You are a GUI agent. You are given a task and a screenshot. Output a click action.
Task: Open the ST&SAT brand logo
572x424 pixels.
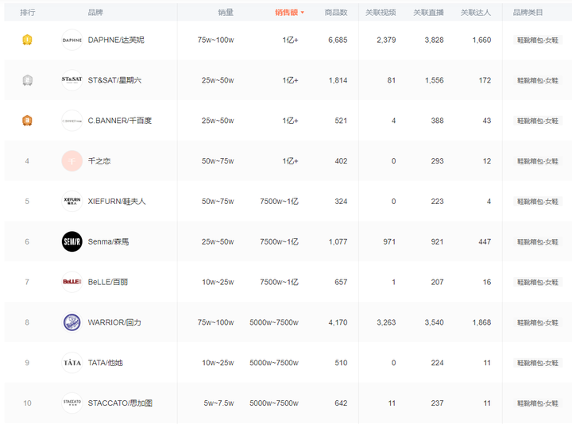[x=71, y=80]
